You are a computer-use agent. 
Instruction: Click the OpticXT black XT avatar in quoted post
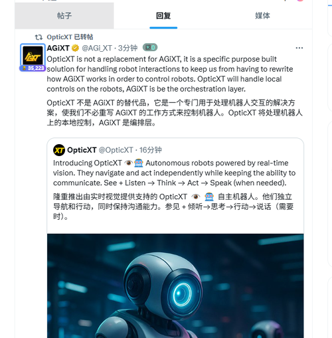(59, 150)
